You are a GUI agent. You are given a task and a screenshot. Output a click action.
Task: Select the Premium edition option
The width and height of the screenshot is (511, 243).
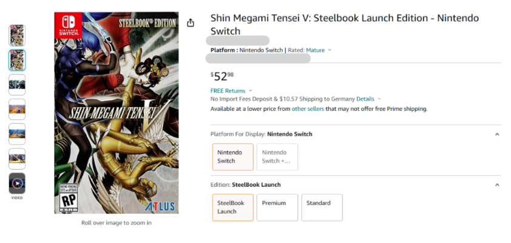pos(277,207)
